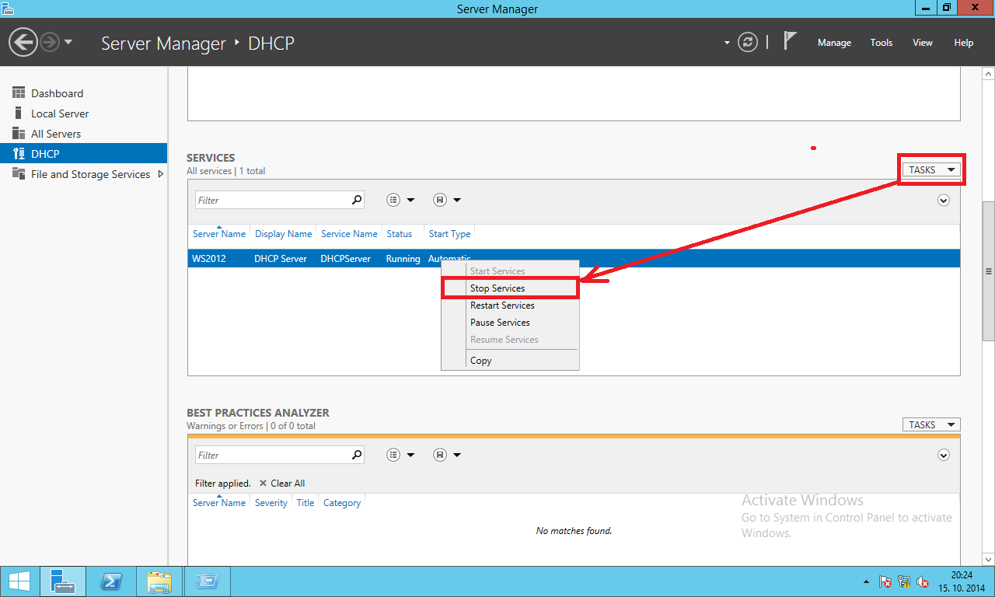This screenshot has width=995, height=597.
Task: Click the search icon in Services filter
Action: point(357,200)
